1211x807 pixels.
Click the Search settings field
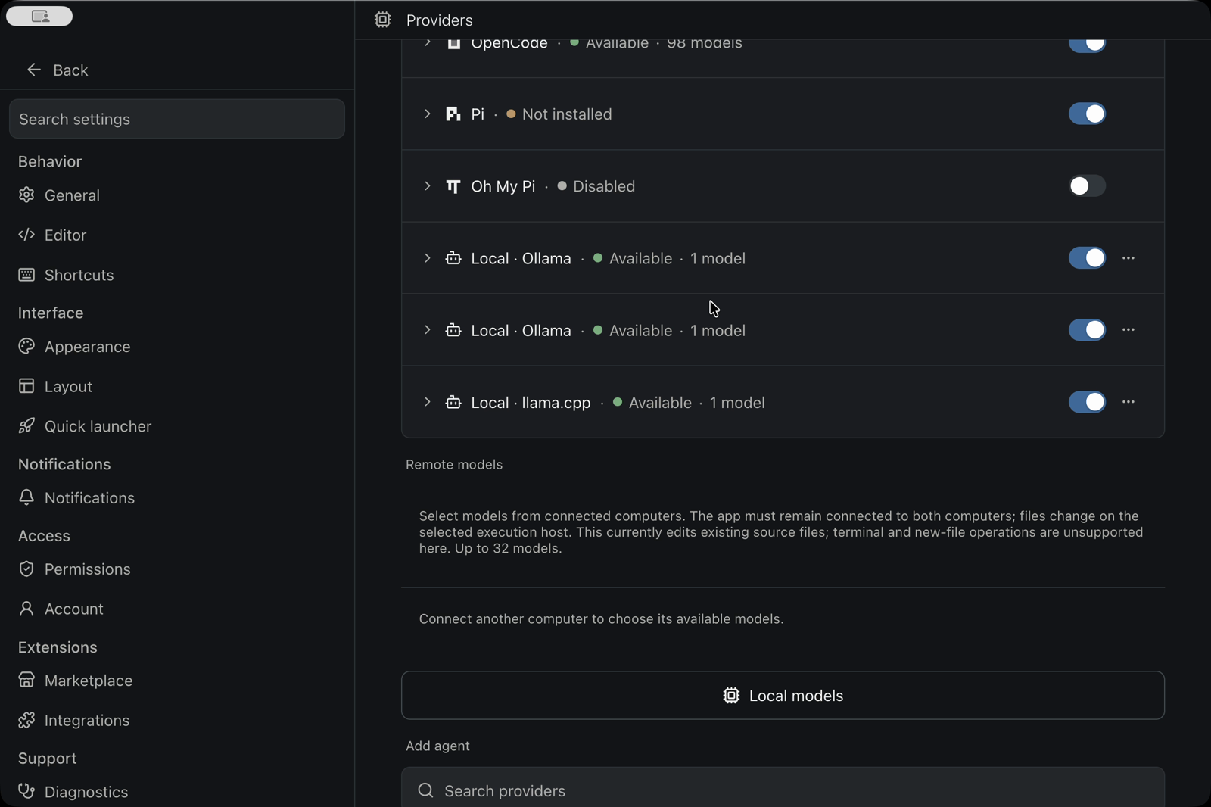(x=177, y=119)
